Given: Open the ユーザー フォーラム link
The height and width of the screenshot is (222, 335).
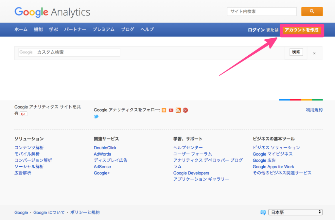Looking at the screenshot, I should [192, 154].
